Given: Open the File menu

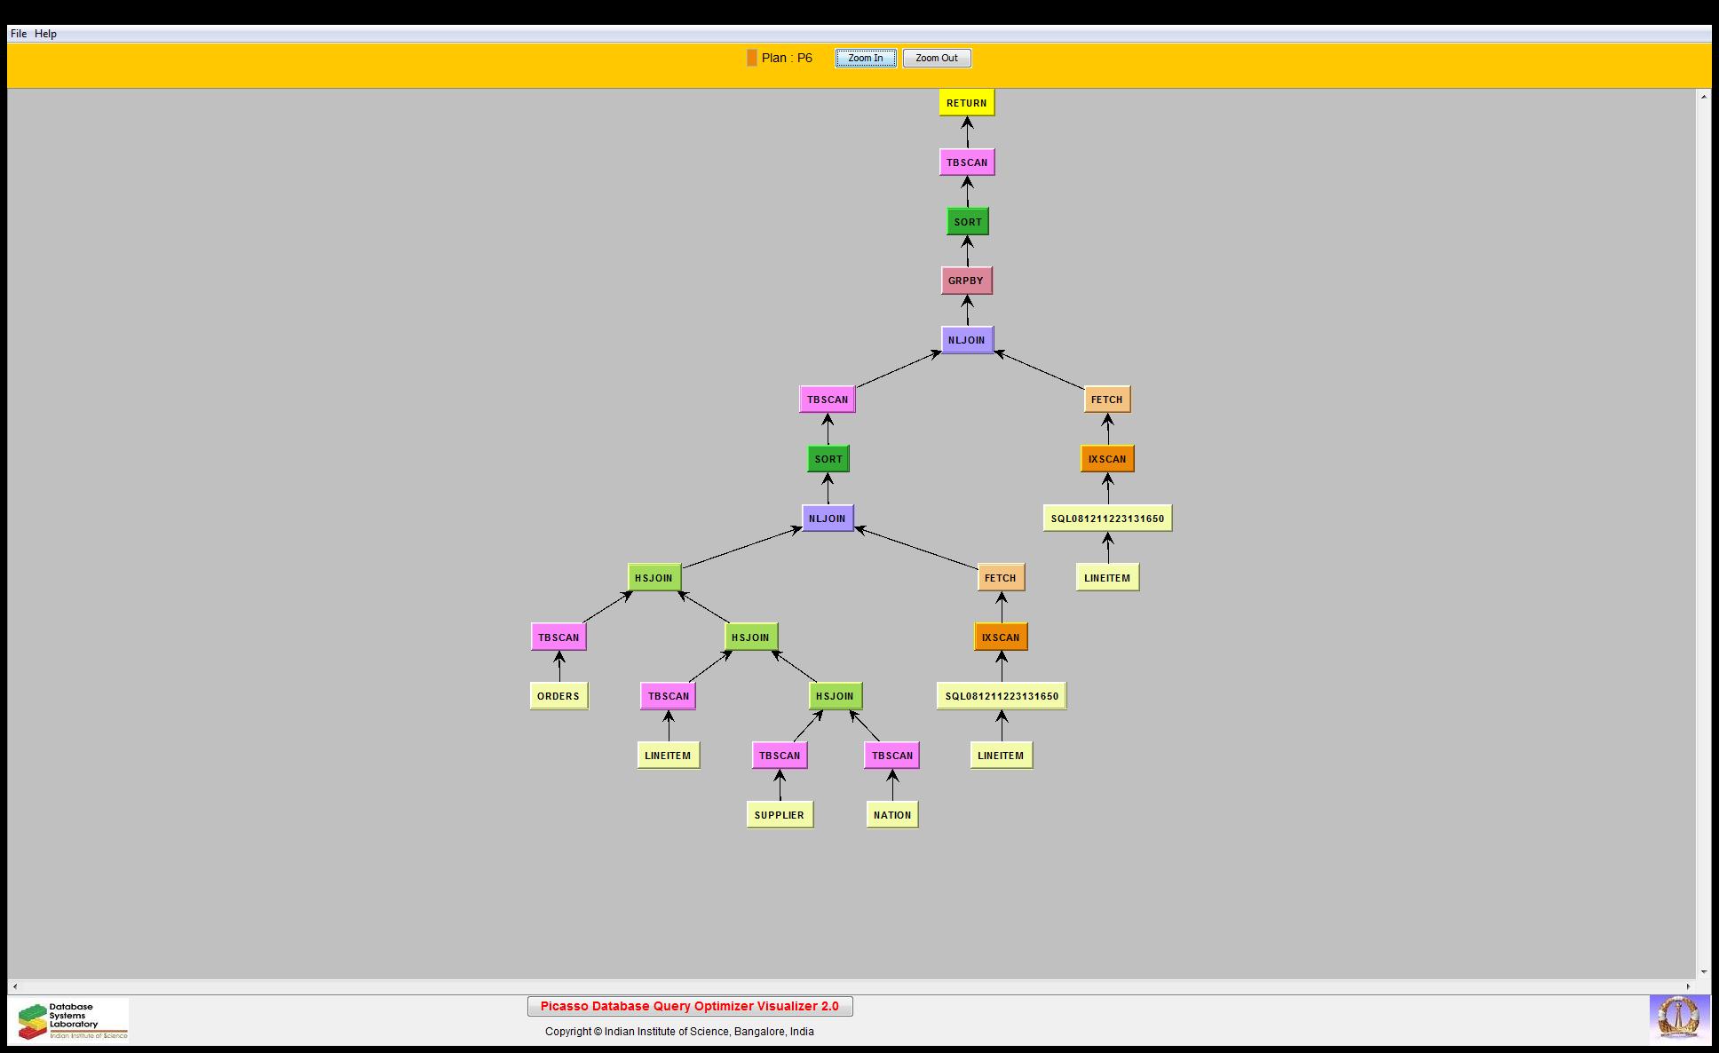Looking at the screenshot, I should 18,34.
